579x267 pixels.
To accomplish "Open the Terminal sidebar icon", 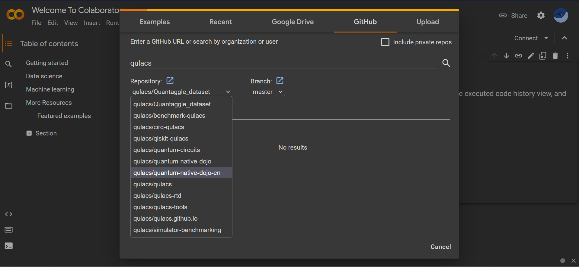I will [8, 246].
